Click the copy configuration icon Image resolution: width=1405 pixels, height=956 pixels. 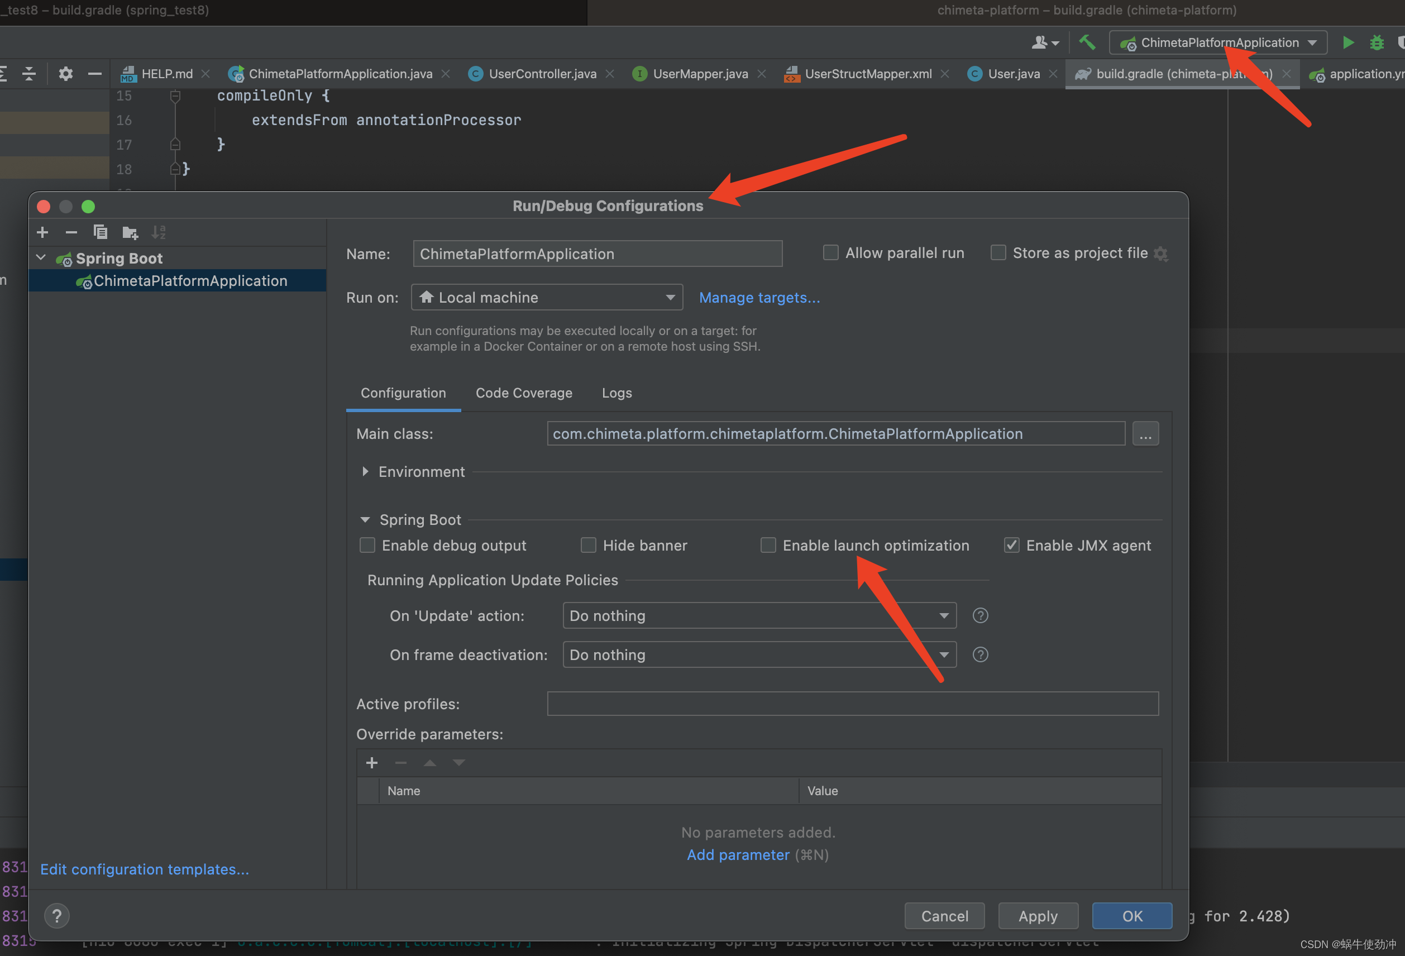click(x=101, y=232)
